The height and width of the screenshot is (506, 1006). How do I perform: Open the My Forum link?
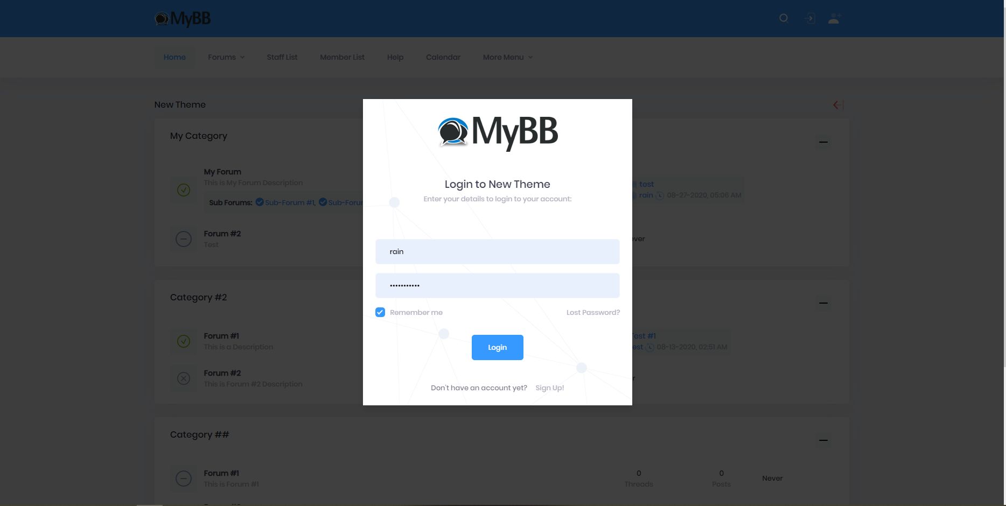[x=222, y=172]
